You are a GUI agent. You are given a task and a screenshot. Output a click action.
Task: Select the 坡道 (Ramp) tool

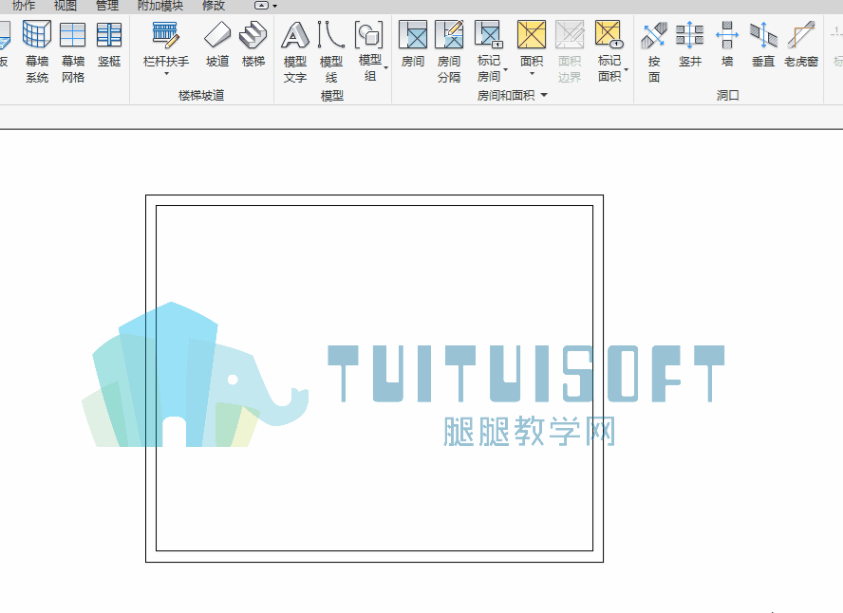[217, 44]
